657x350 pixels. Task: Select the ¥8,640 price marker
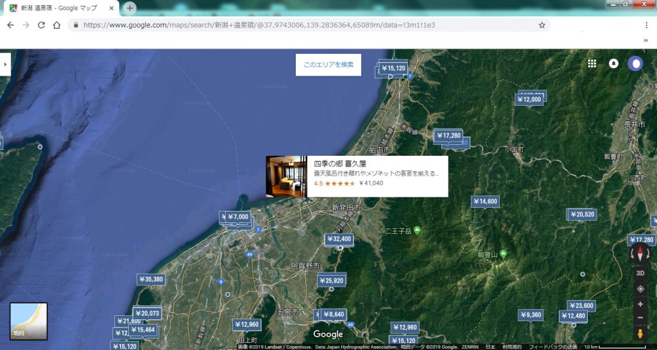(334, 314)
